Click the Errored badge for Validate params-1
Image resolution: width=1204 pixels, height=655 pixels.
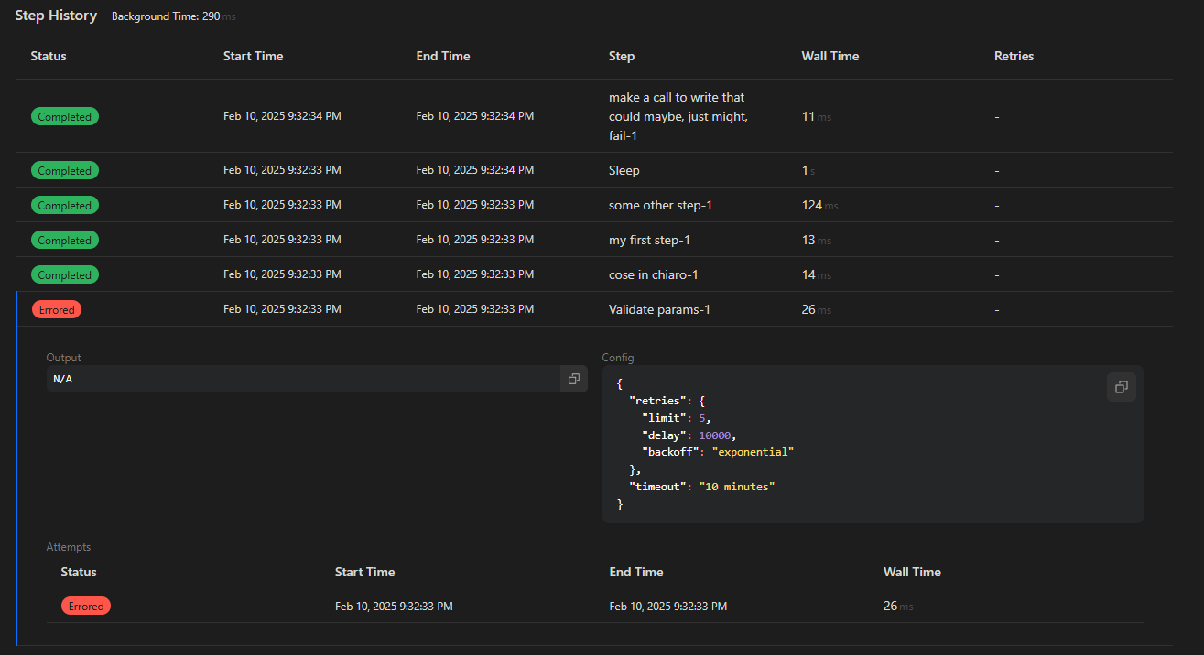pyautogui.click(x=57, y=310)
